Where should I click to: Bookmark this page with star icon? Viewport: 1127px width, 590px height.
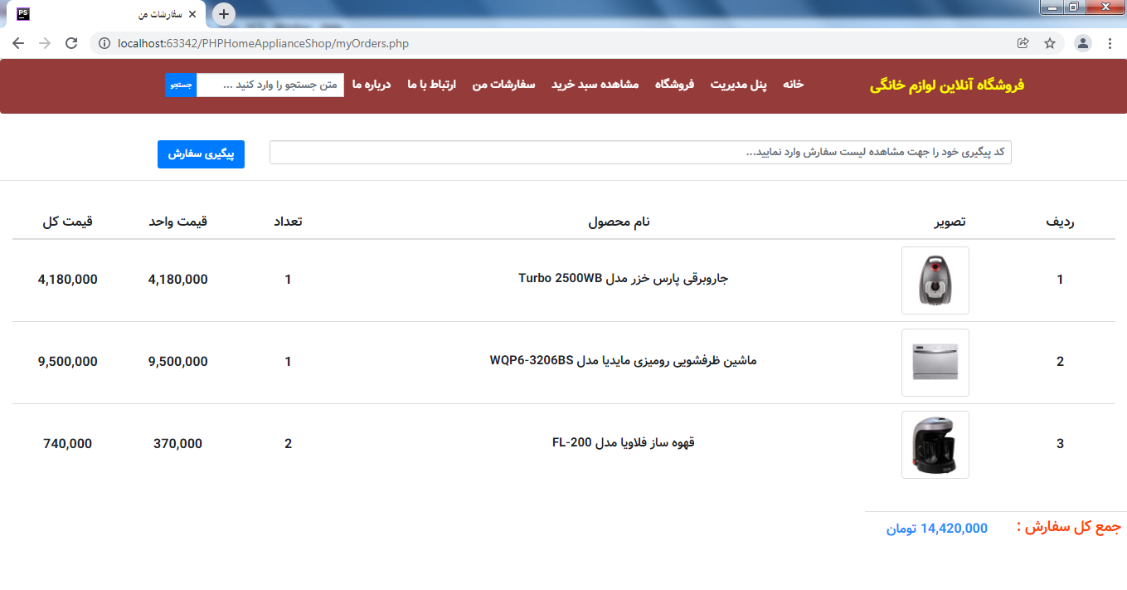point(1050,43)
